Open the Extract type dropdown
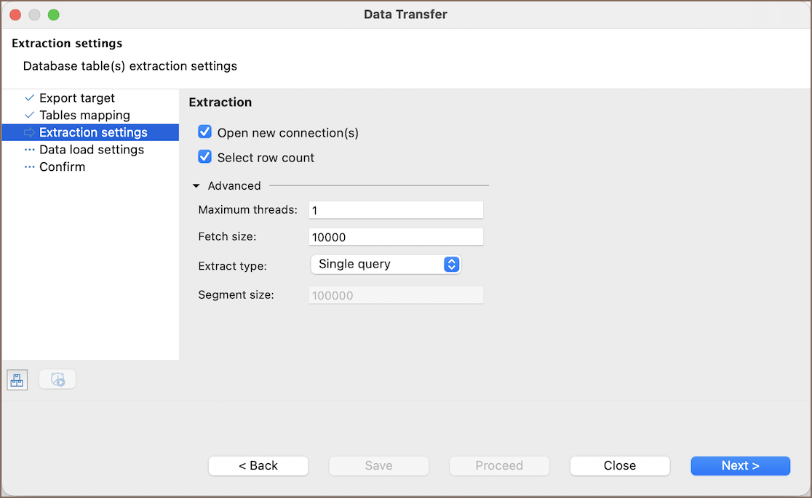 coord(386,265)
